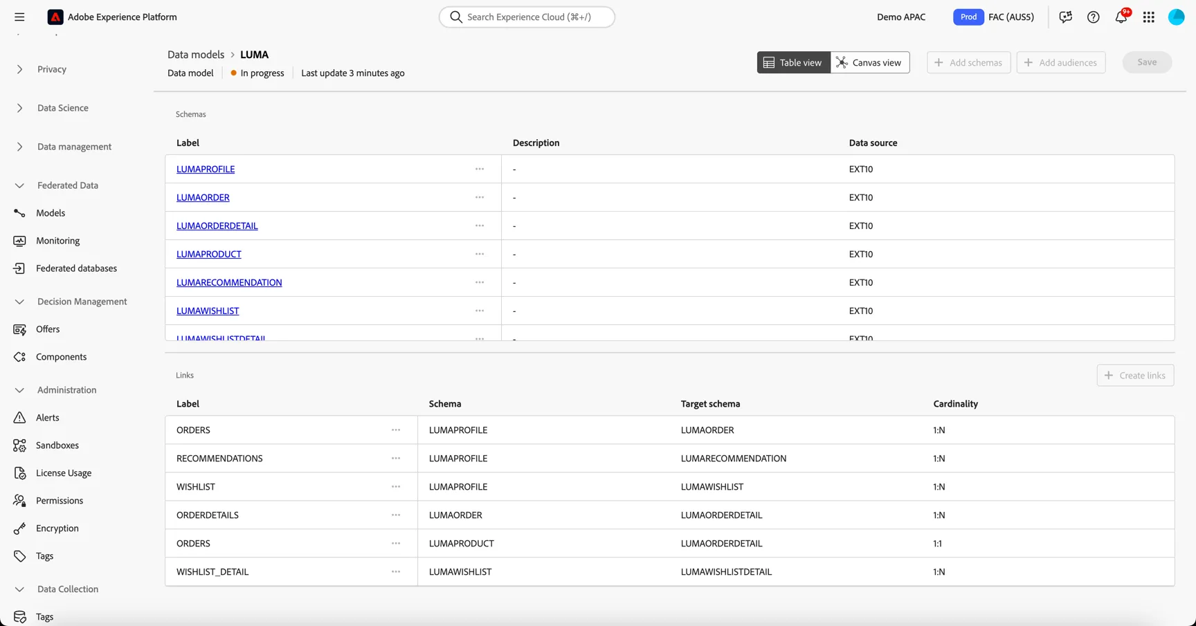This screenshot has height=626, width=1196.
Task: Open the LUMAWISHLIST schema link
Action: (x=208, y=311)
